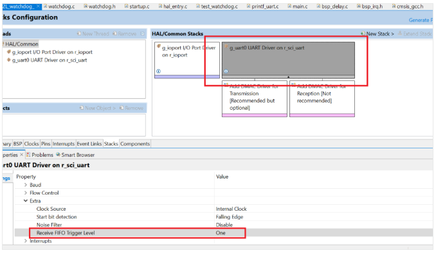436x255 pixels.
Task: Click Extend Stack button
Action: [x=415, y=33]
